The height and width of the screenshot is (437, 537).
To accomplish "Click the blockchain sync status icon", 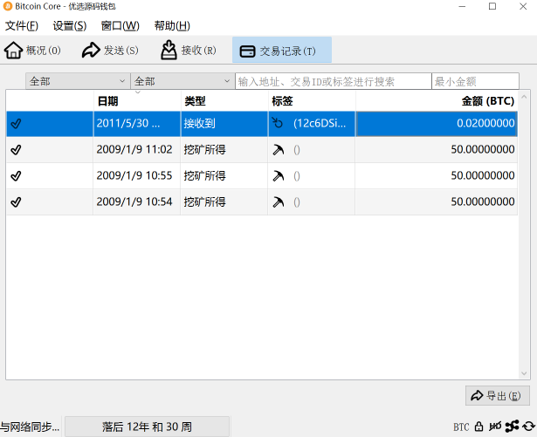I will 527,427.
